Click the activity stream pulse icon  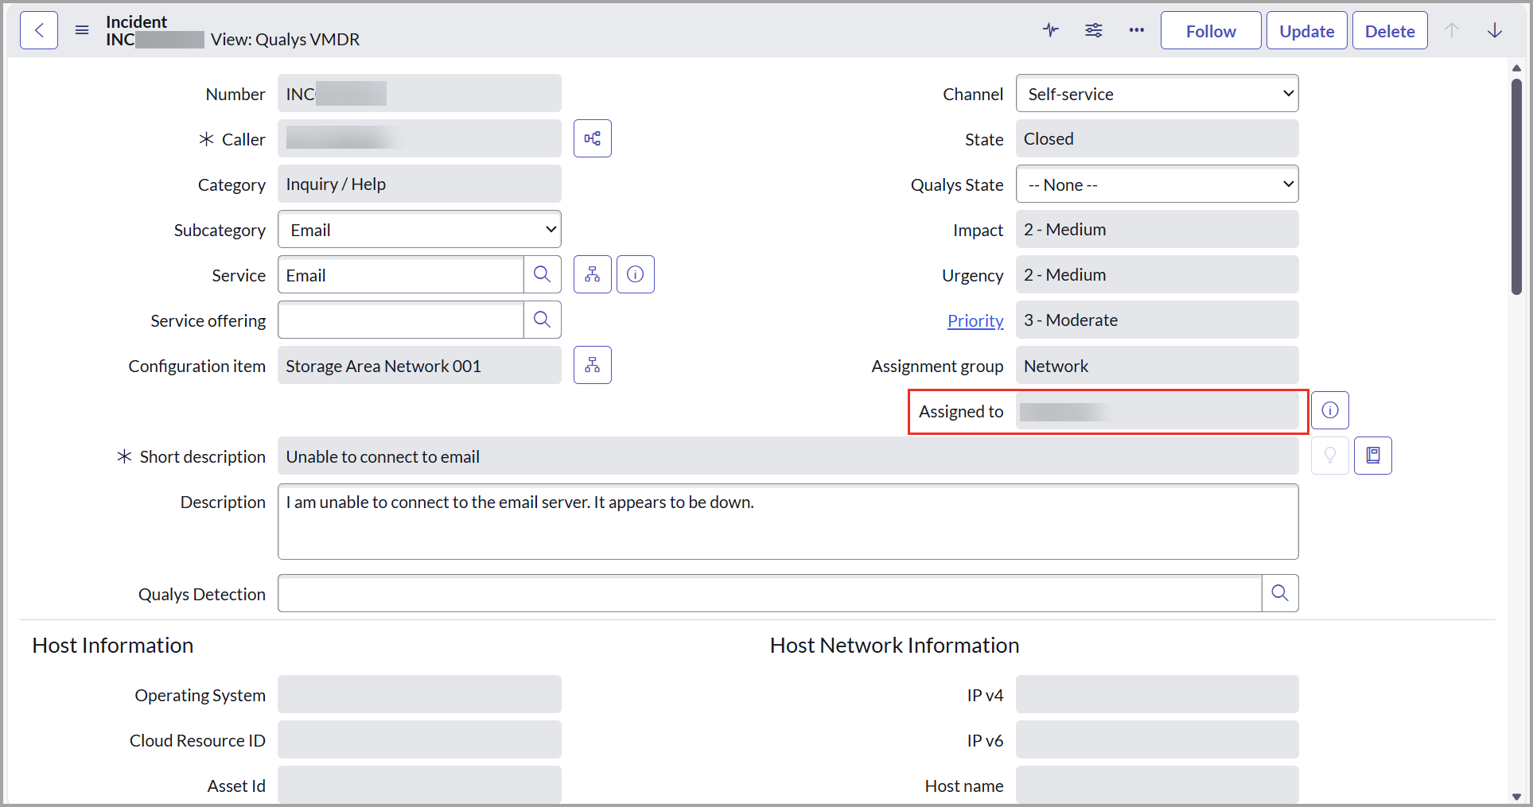click(1051, 30)
